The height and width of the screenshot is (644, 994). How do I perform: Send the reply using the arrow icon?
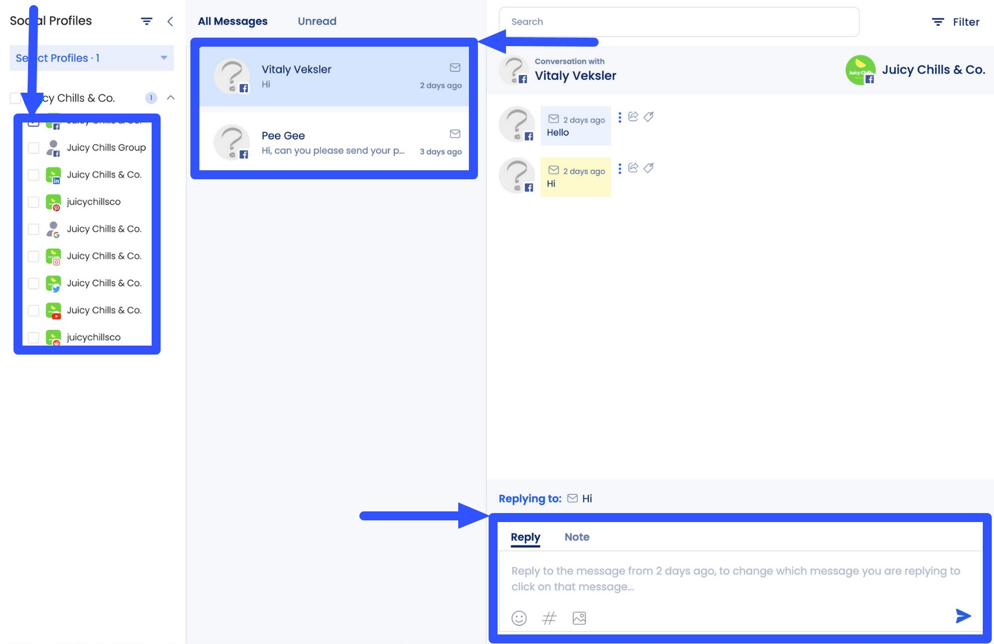point(963,615)
